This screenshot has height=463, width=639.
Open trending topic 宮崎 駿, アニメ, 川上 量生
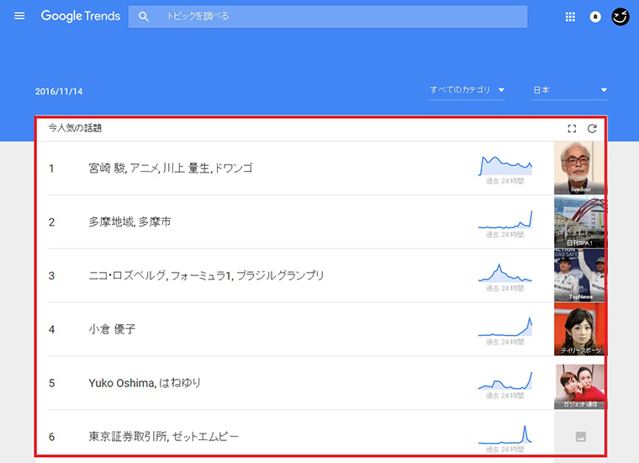click(171, 168)
